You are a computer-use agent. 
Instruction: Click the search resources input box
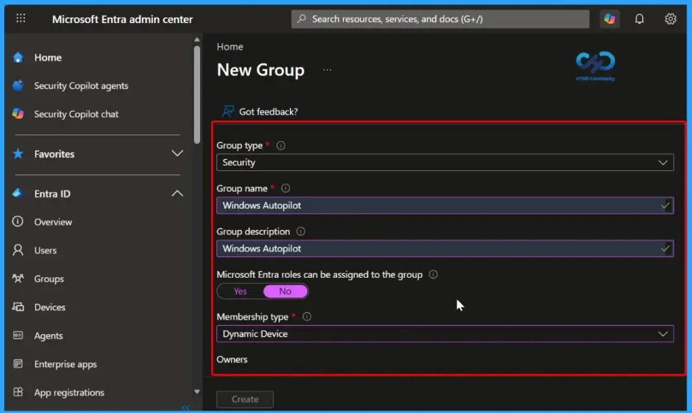click(x=440, y=19)
